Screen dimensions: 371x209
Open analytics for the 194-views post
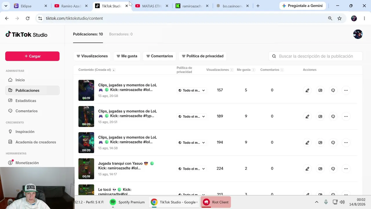[x=320, y=143]
